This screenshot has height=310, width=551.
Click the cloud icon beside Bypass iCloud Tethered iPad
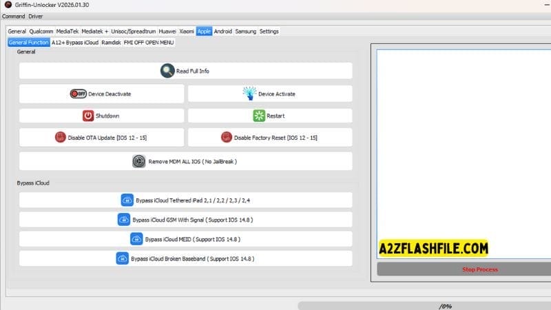point(127,200)
